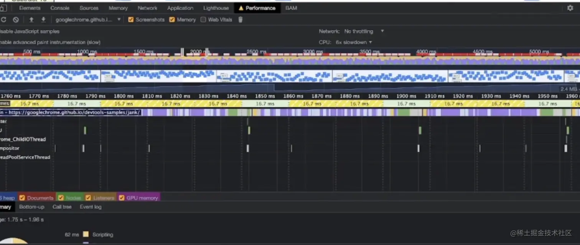
Task: Click the Main thread track header URL
Action: click(x=74, y=113)
